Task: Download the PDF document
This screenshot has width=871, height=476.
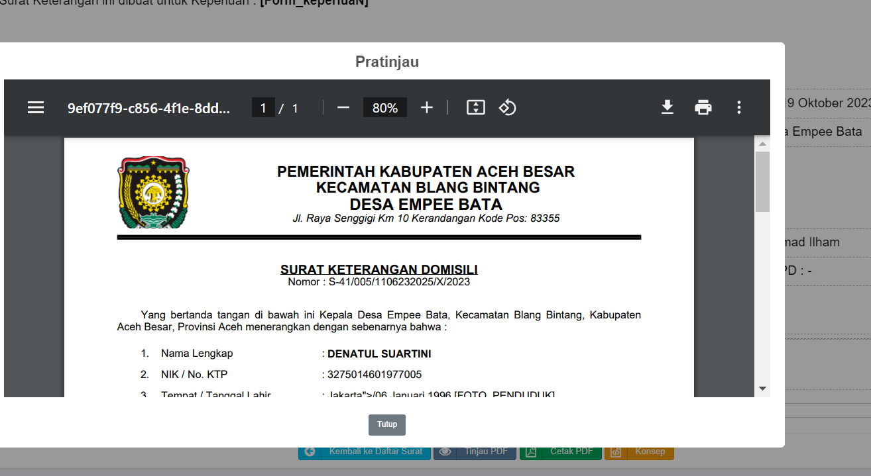Action: [668, 107]
